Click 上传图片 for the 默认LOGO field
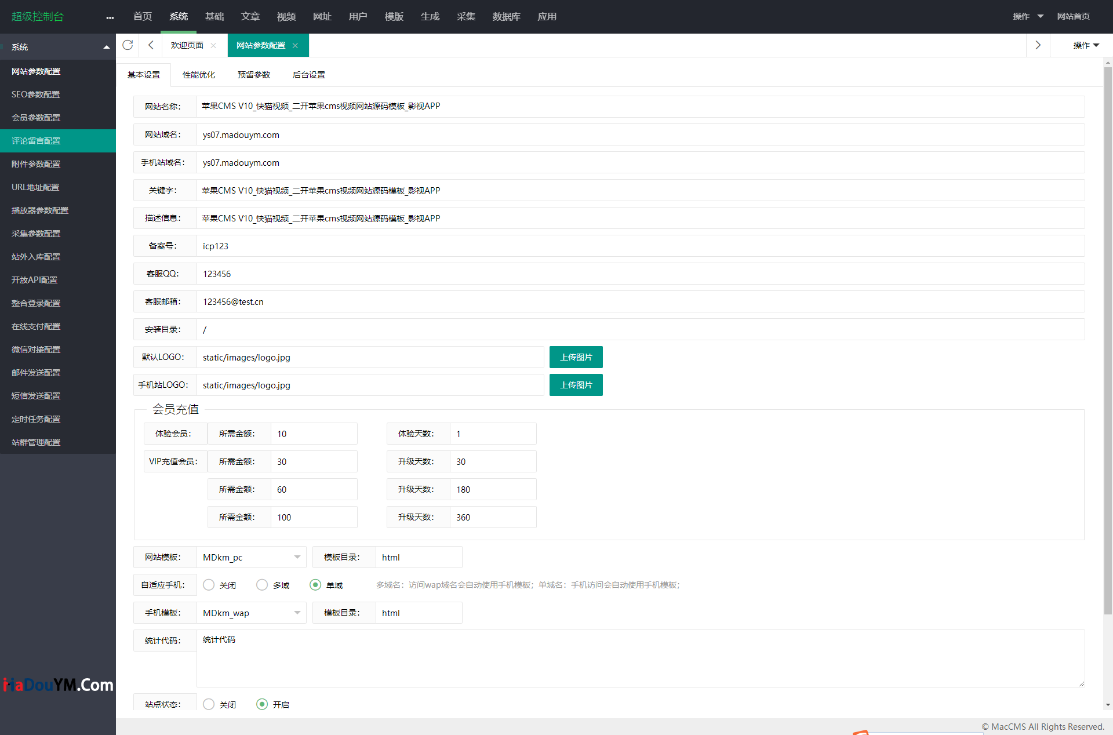1113x735 pixels. (576, 357)
